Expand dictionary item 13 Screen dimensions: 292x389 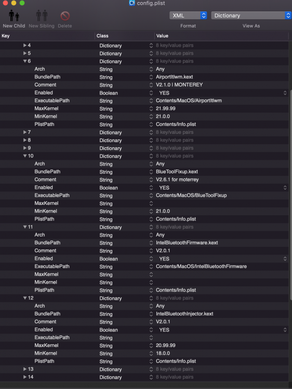coord(25,369)
